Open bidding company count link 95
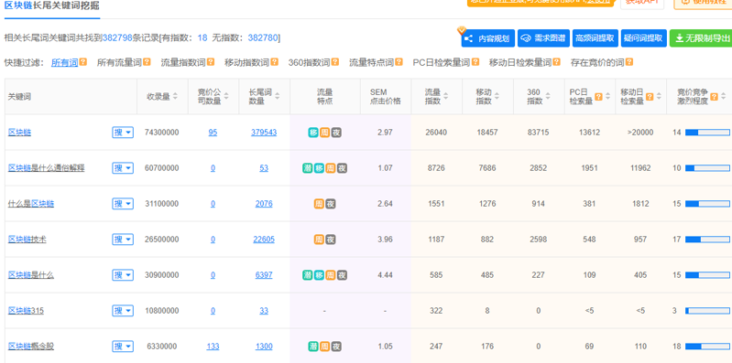This screenshot has height=363, width=732. click(x=213, y=133)
